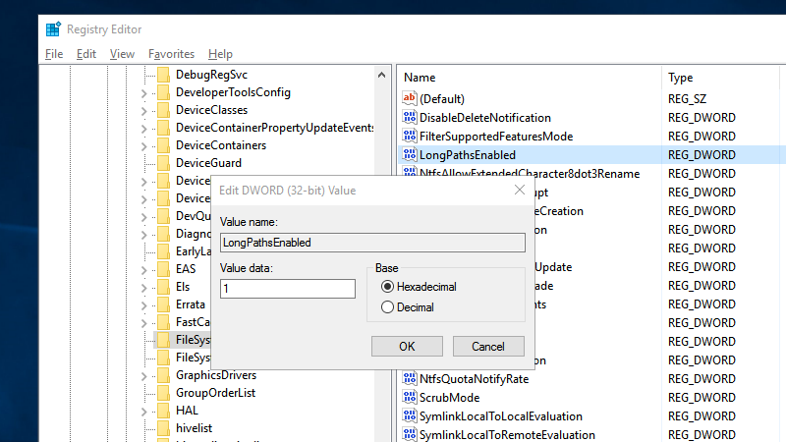Select the Decimal base option
786x442 pixels.
[x=387, y=307]
